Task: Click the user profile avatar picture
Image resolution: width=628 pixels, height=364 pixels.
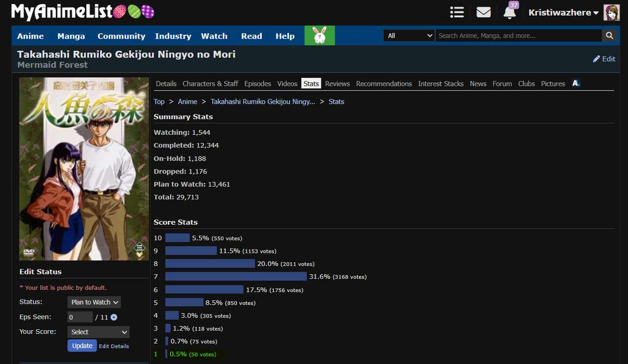Action: click(x=611, y=13)
